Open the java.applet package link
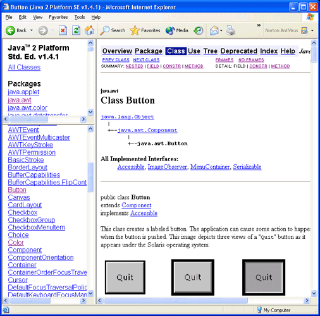Screen dimensions: 320x316 pyautogui.click(x=23, y=92)
